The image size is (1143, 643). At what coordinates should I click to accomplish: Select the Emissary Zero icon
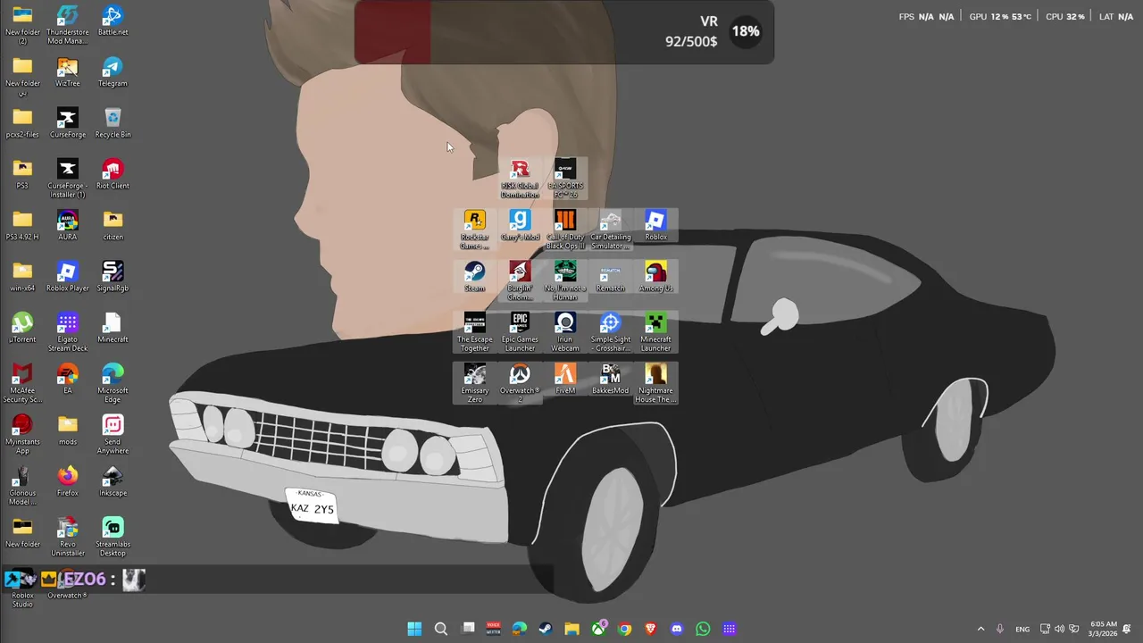(x=474, y=384)
